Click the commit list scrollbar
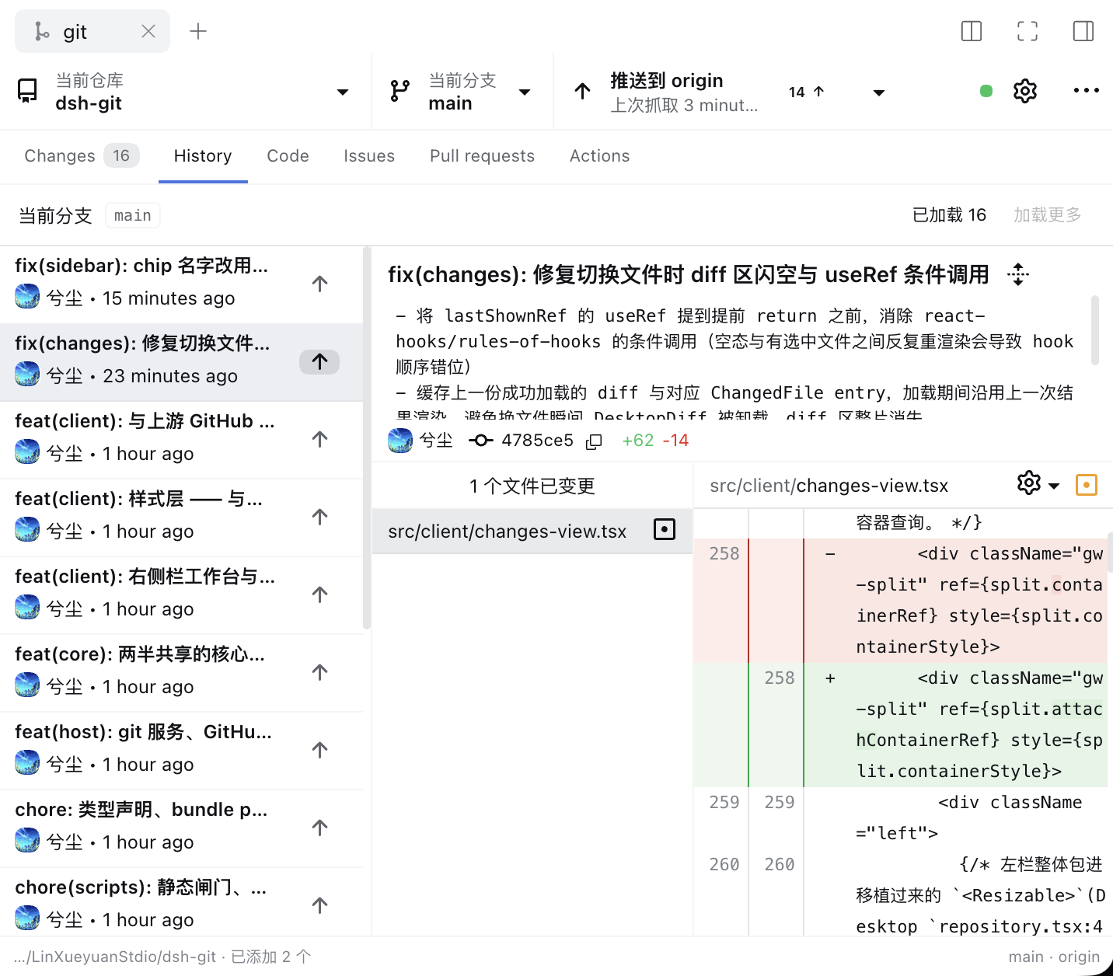 [x=367, y=439]
